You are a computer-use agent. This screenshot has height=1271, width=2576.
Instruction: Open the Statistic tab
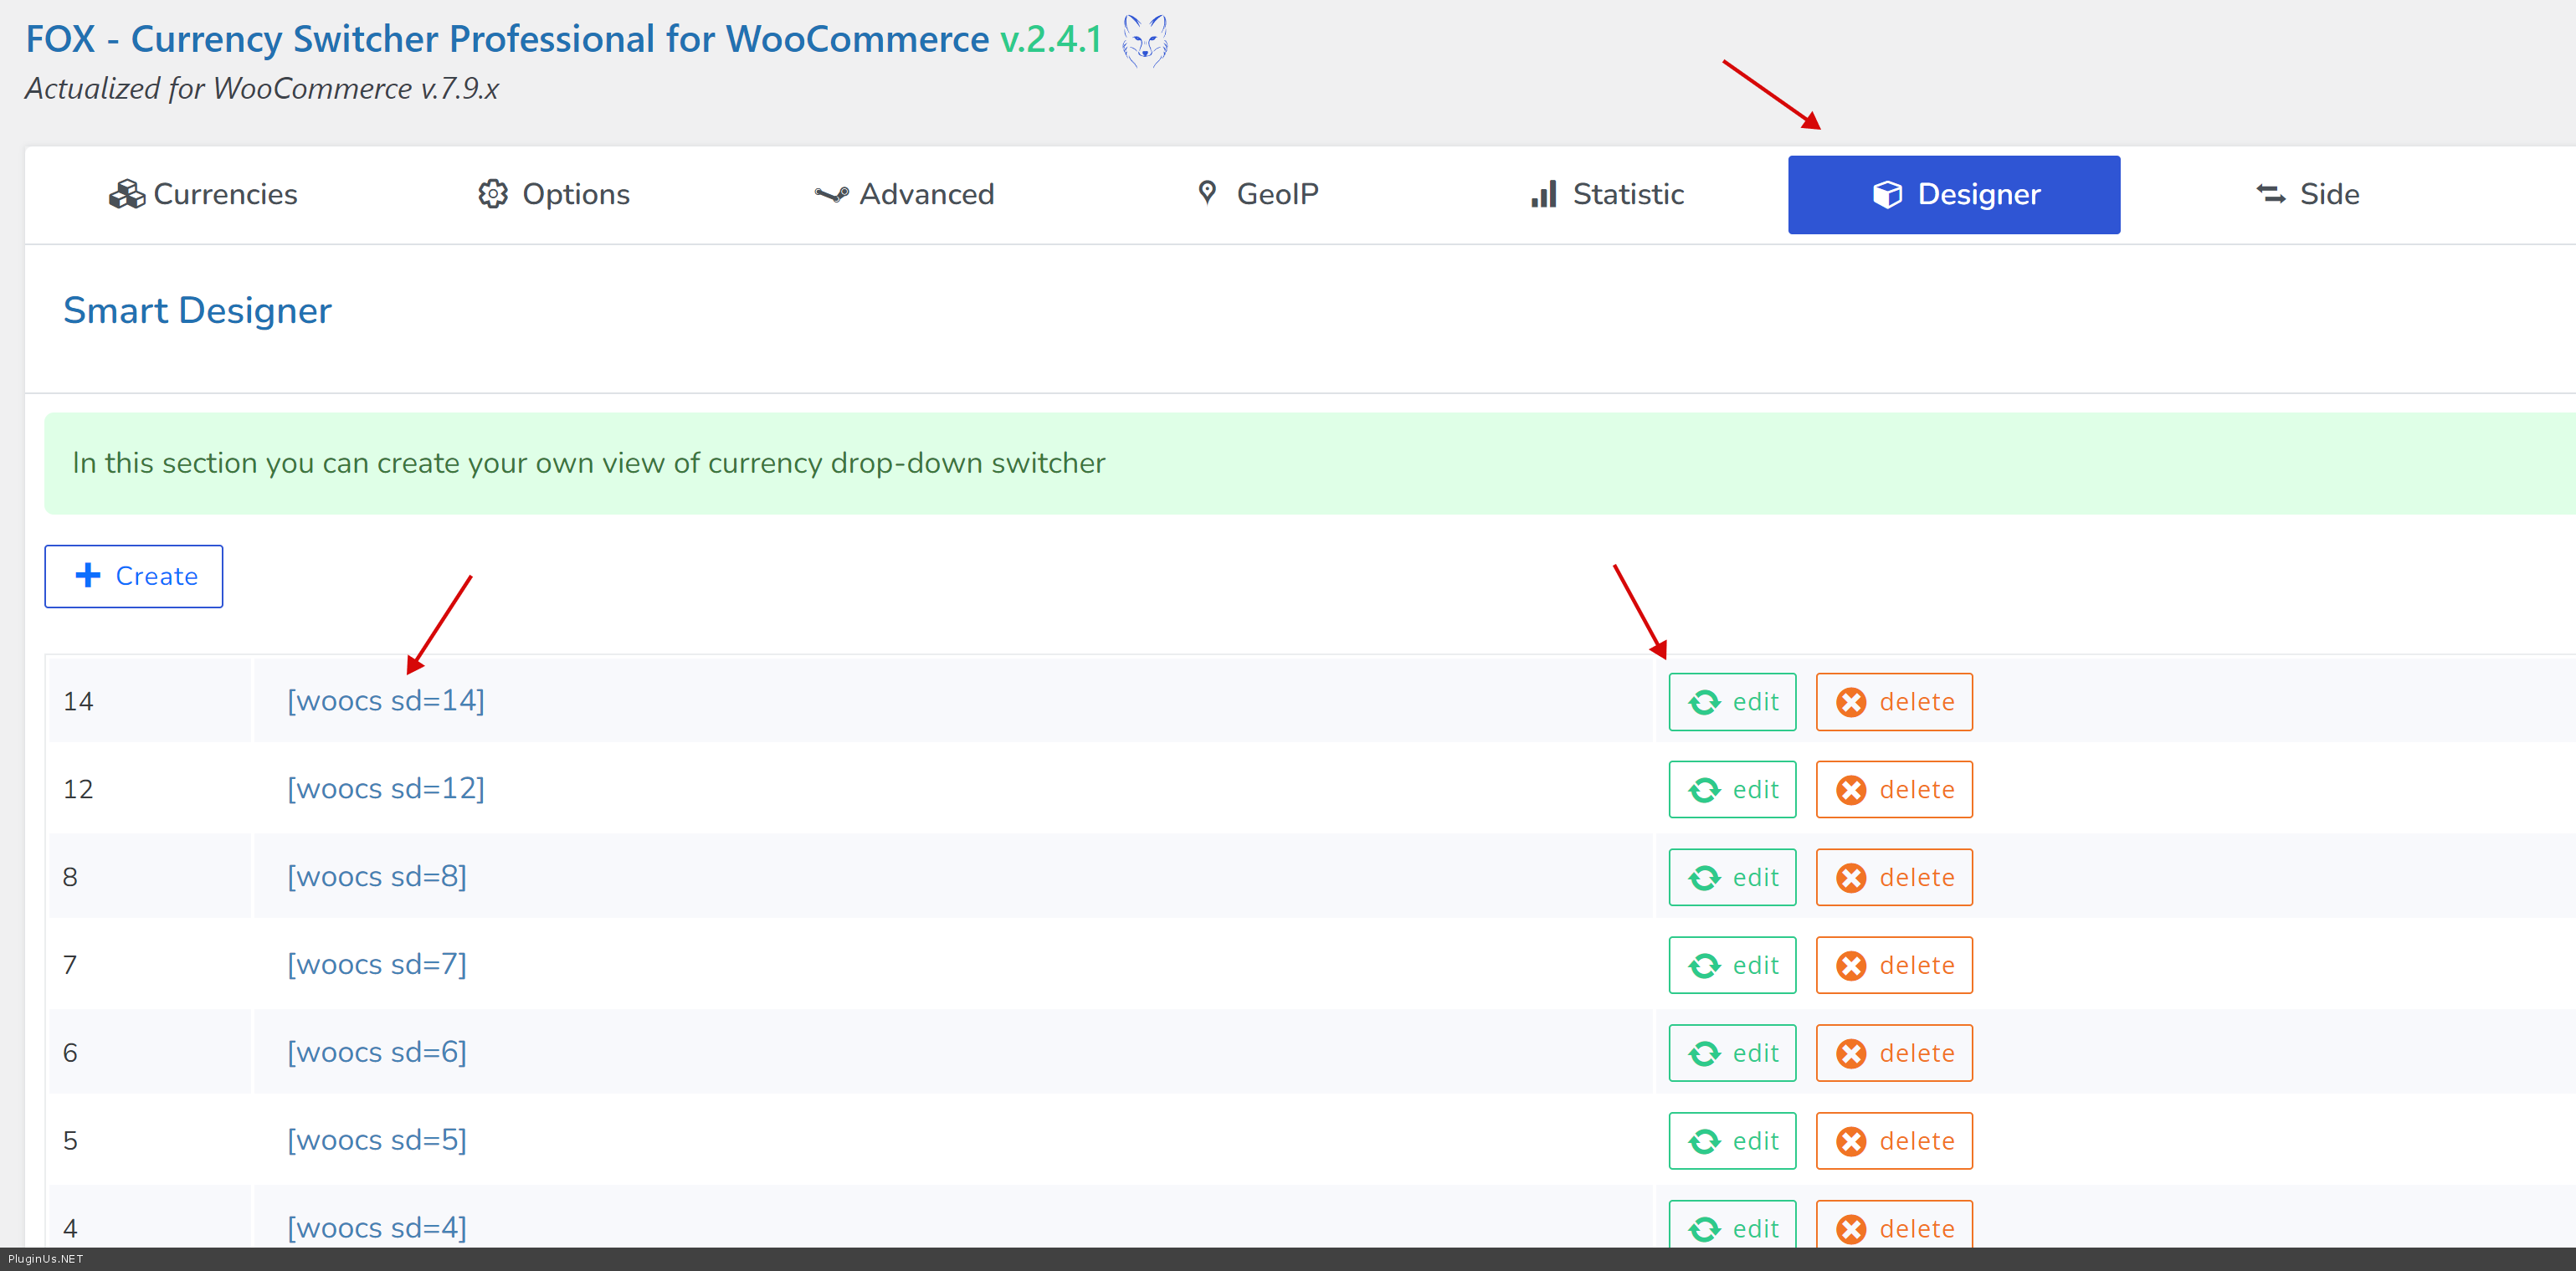(x=1607, y=194)
